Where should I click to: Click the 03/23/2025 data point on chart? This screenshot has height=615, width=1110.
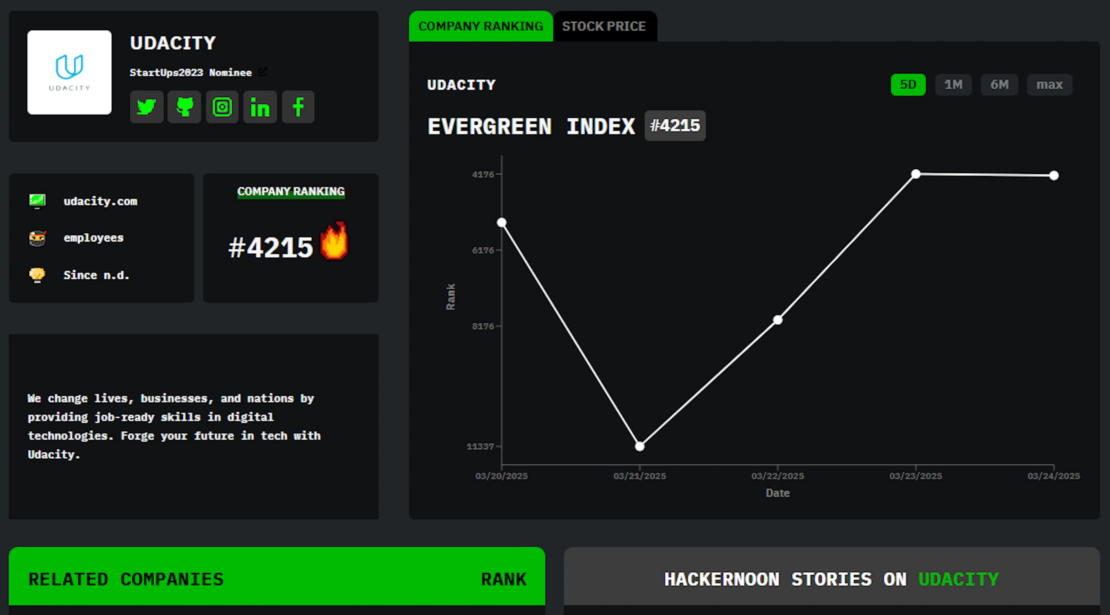coord(916,174)
